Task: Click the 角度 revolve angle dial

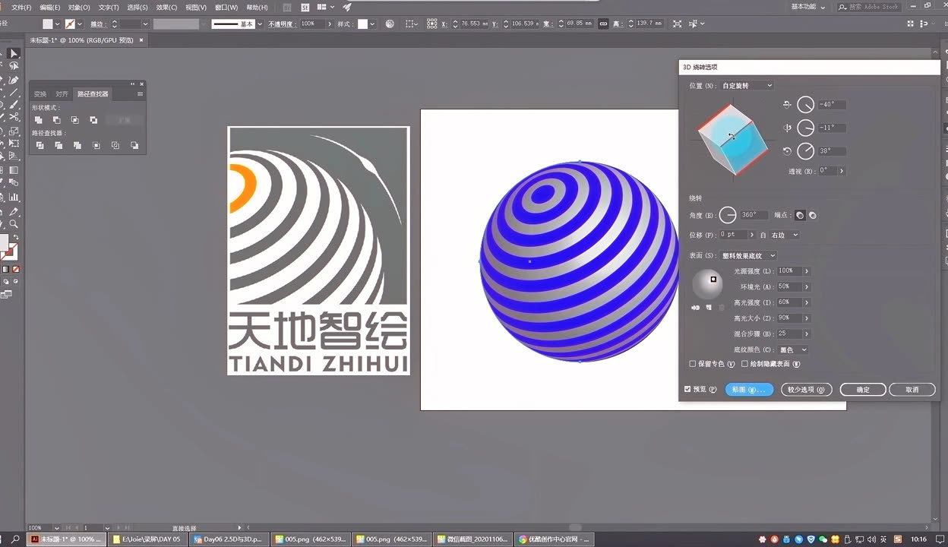Action: [x=728, y=215]
